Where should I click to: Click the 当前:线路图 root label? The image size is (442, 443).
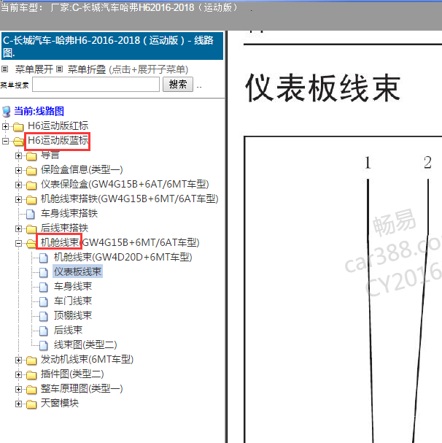click(39, 111)
